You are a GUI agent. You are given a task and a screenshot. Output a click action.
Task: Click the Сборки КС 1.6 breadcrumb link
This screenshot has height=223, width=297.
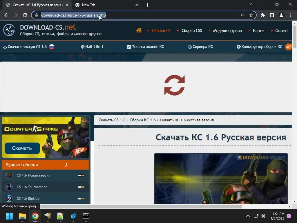[143, 120]
